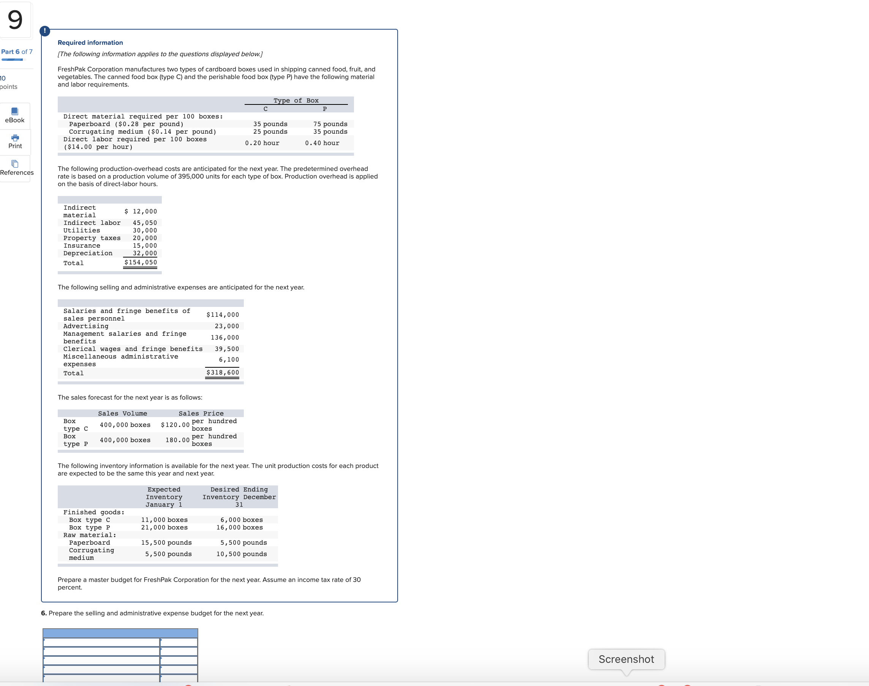Click the References text label
This screenshot has height=686, width=869.
click(17, 172)
